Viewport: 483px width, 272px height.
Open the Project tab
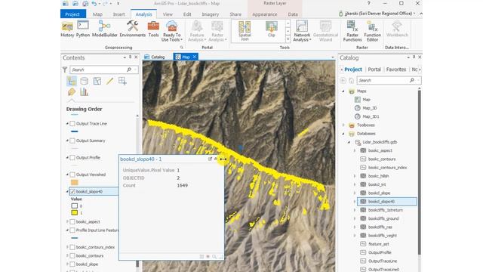coord(72,14)
